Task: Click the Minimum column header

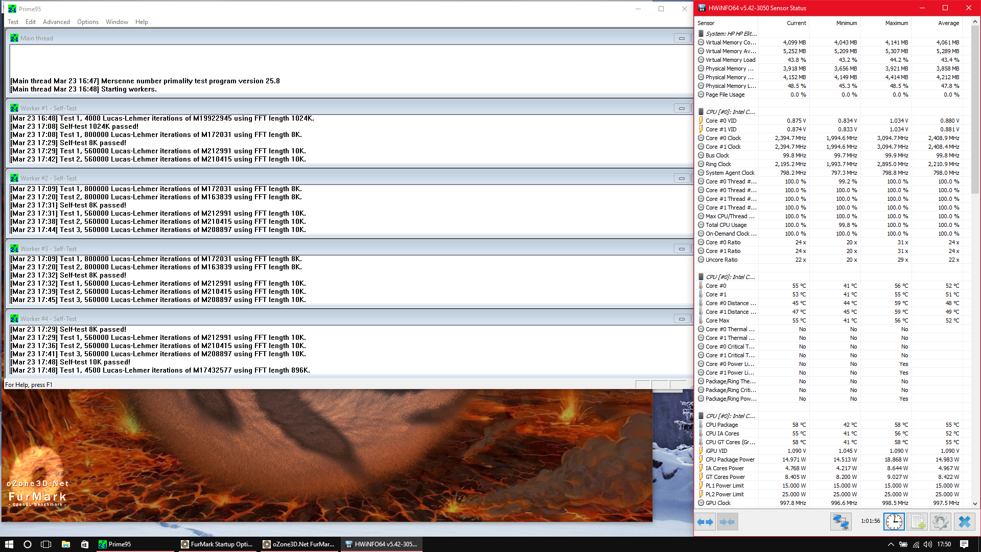Action: (834, 23)
